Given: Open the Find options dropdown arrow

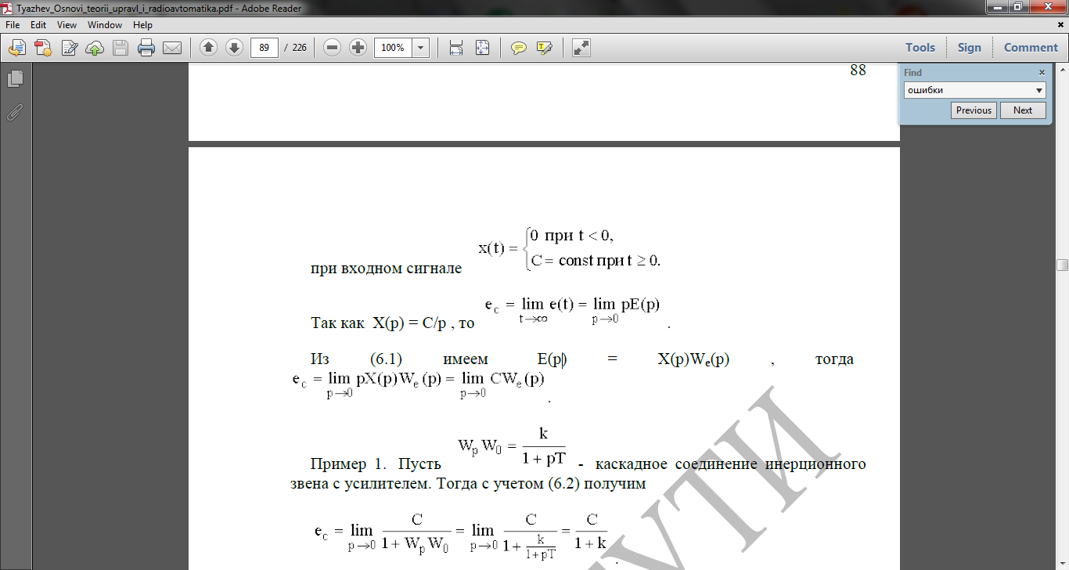Looking at the screenshot, I should tap(1040, 90).
